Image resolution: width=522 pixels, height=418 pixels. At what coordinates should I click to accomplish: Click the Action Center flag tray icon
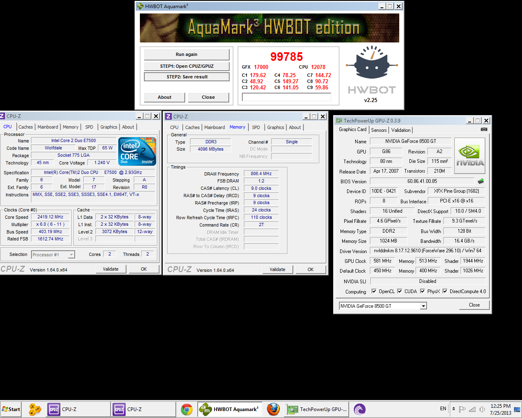click(x=462, y=409)
